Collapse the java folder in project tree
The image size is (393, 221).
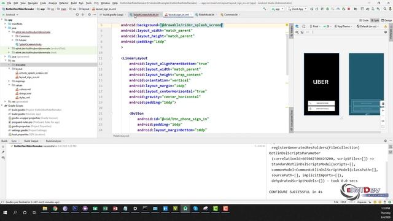[6, 28]
